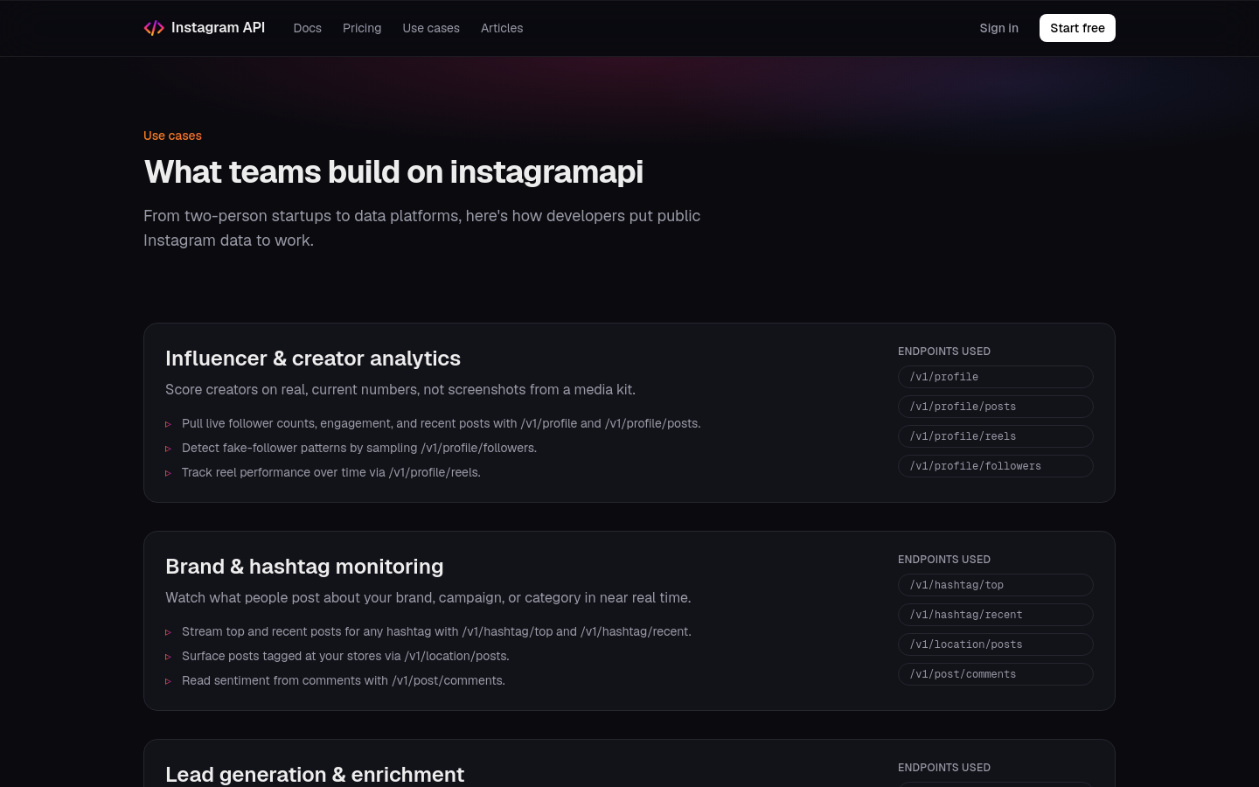Click the /v1/profile/followers endpoint chip

995,466
